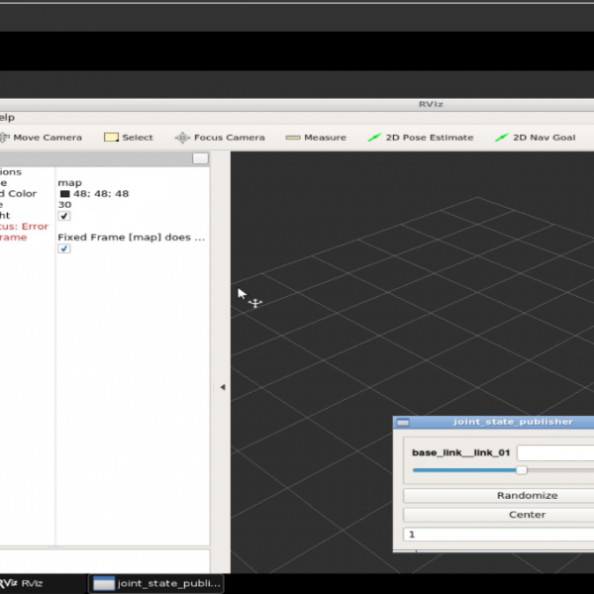
Task: Activate the 2D Nav Goal tool
Action: [x=536, y=138]
